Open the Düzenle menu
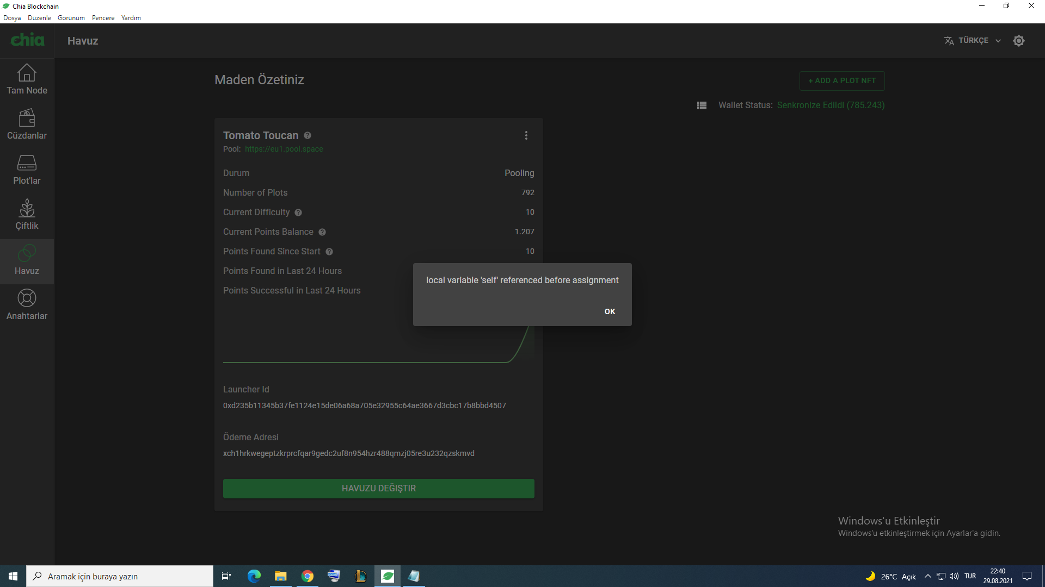Viewport: 1045px width, 587px height. [39, 18]
